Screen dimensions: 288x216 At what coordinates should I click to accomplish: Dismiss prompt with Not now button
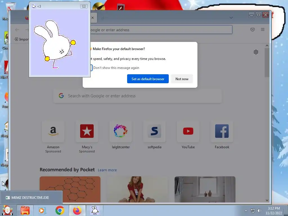point(182,79)
